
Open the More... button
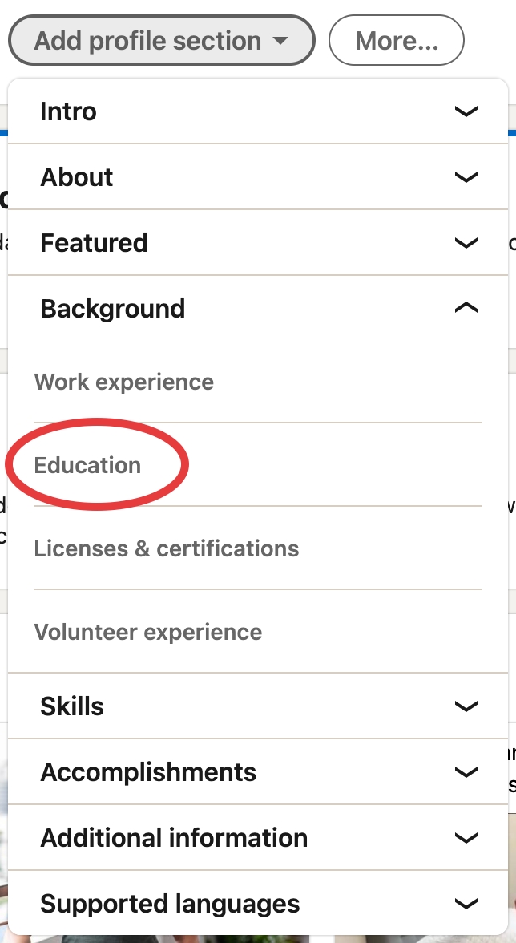point(397,41)
